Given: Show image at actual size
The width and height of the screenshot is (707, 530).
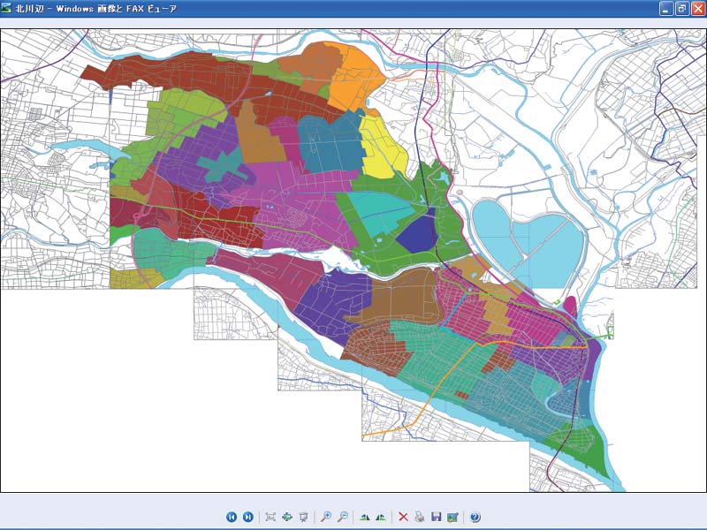Looking at the screenshot, I should [286, 517].
